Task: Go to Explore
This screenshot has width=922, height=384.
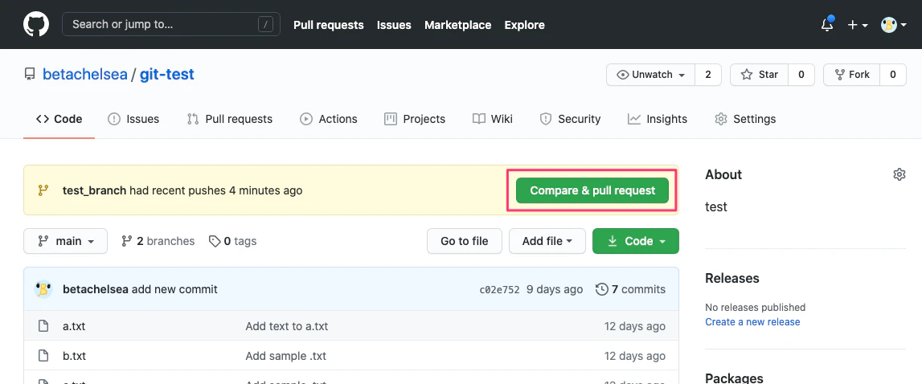Action: click(525, 25)
